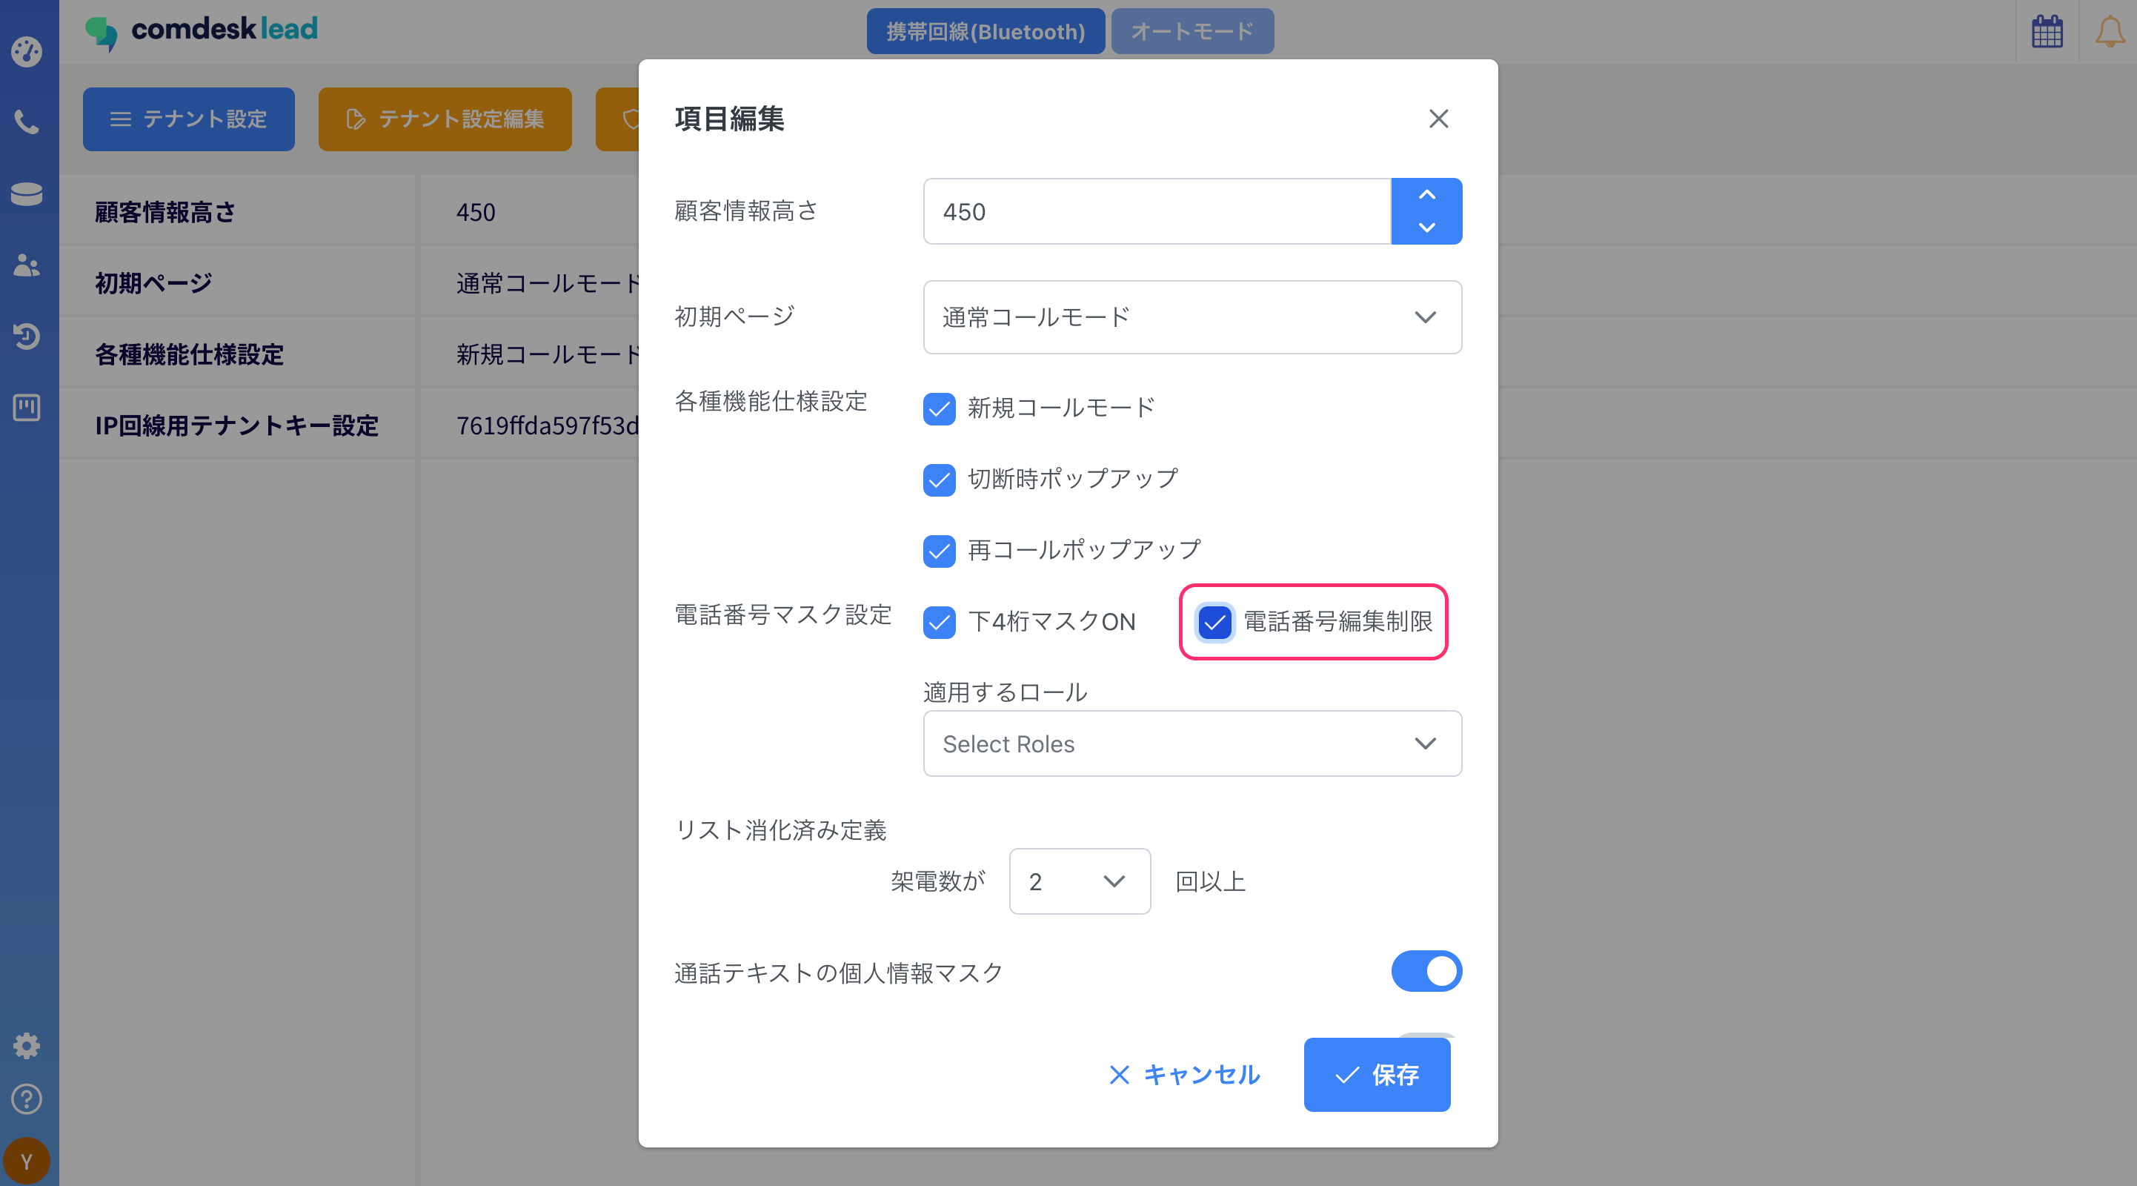Open the board icon in sidebar
Screen dimensions: 2137x1186
click(x=27, y=408)
